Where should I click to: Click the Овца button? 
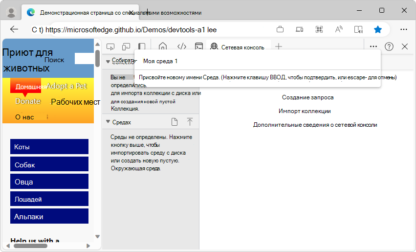click(49, 182)
